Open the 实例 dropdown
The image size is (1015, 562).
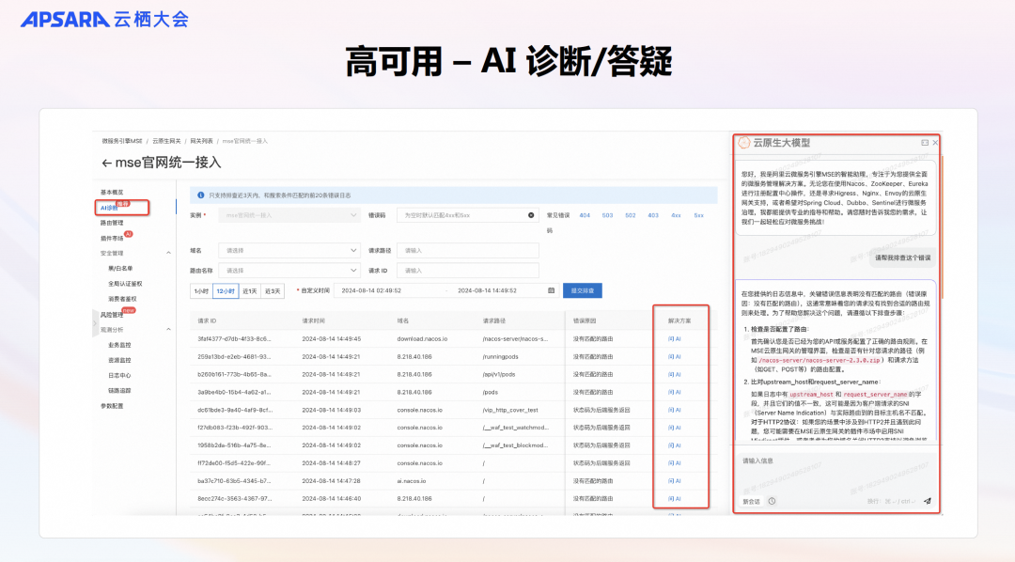(x=289, y=215)
